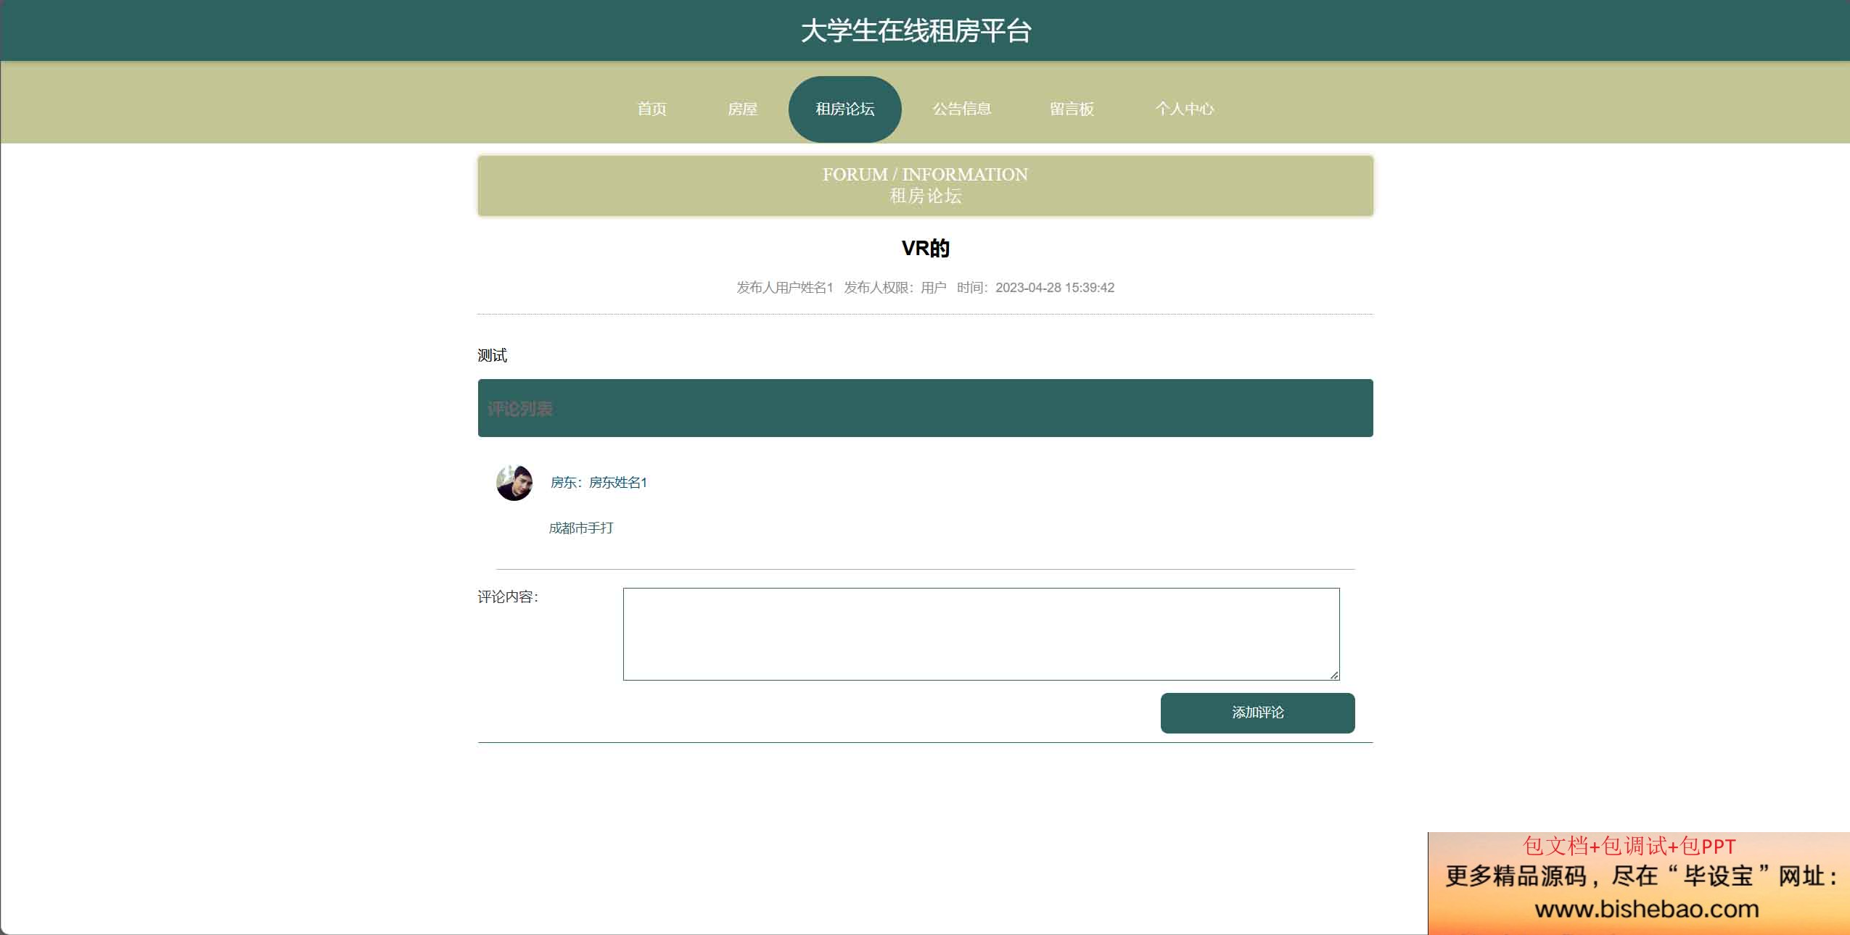This screenshot has height=935, width=1850.
Task: Click the 添加评论 button
Action: pos(1257,712)
